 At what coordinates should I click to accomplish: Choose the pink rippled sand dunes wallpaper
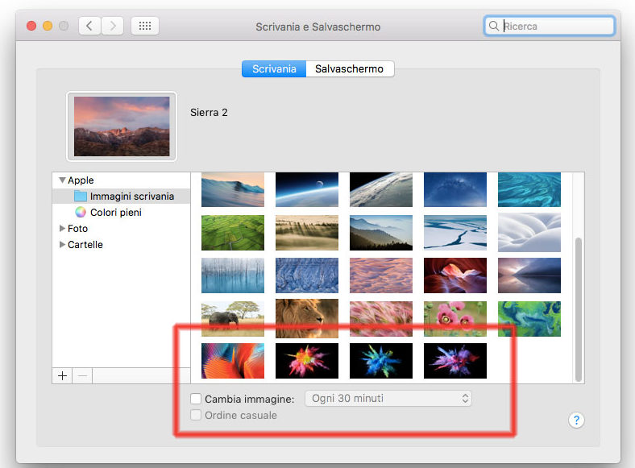(x=381, y=275)
